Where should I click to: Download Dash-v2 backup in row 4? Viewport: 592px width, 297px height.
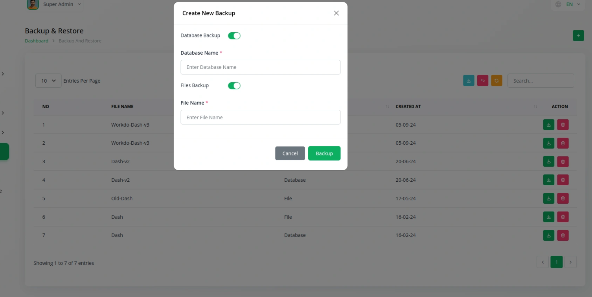coord(549,180)
